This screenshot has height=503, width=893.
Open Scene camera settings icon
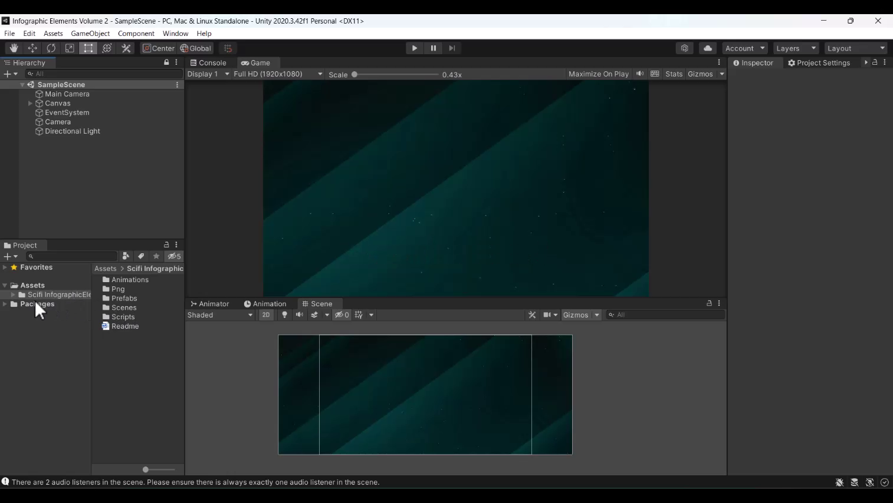[547, 315]
